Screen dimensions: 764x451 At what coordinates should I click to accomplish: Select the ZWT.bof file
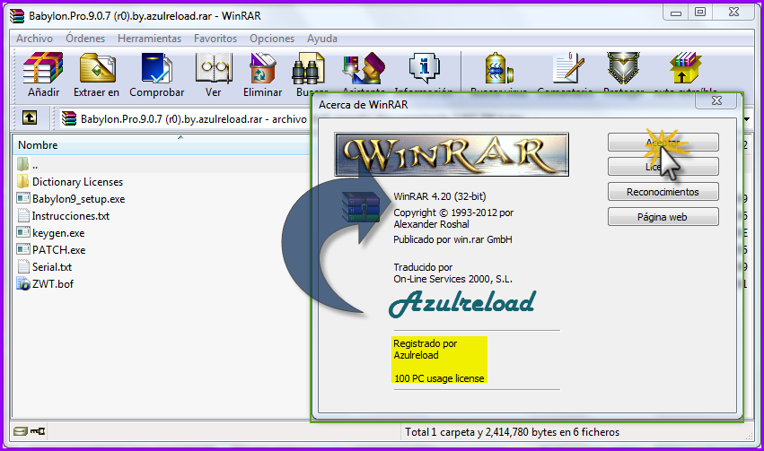[45, 283]
